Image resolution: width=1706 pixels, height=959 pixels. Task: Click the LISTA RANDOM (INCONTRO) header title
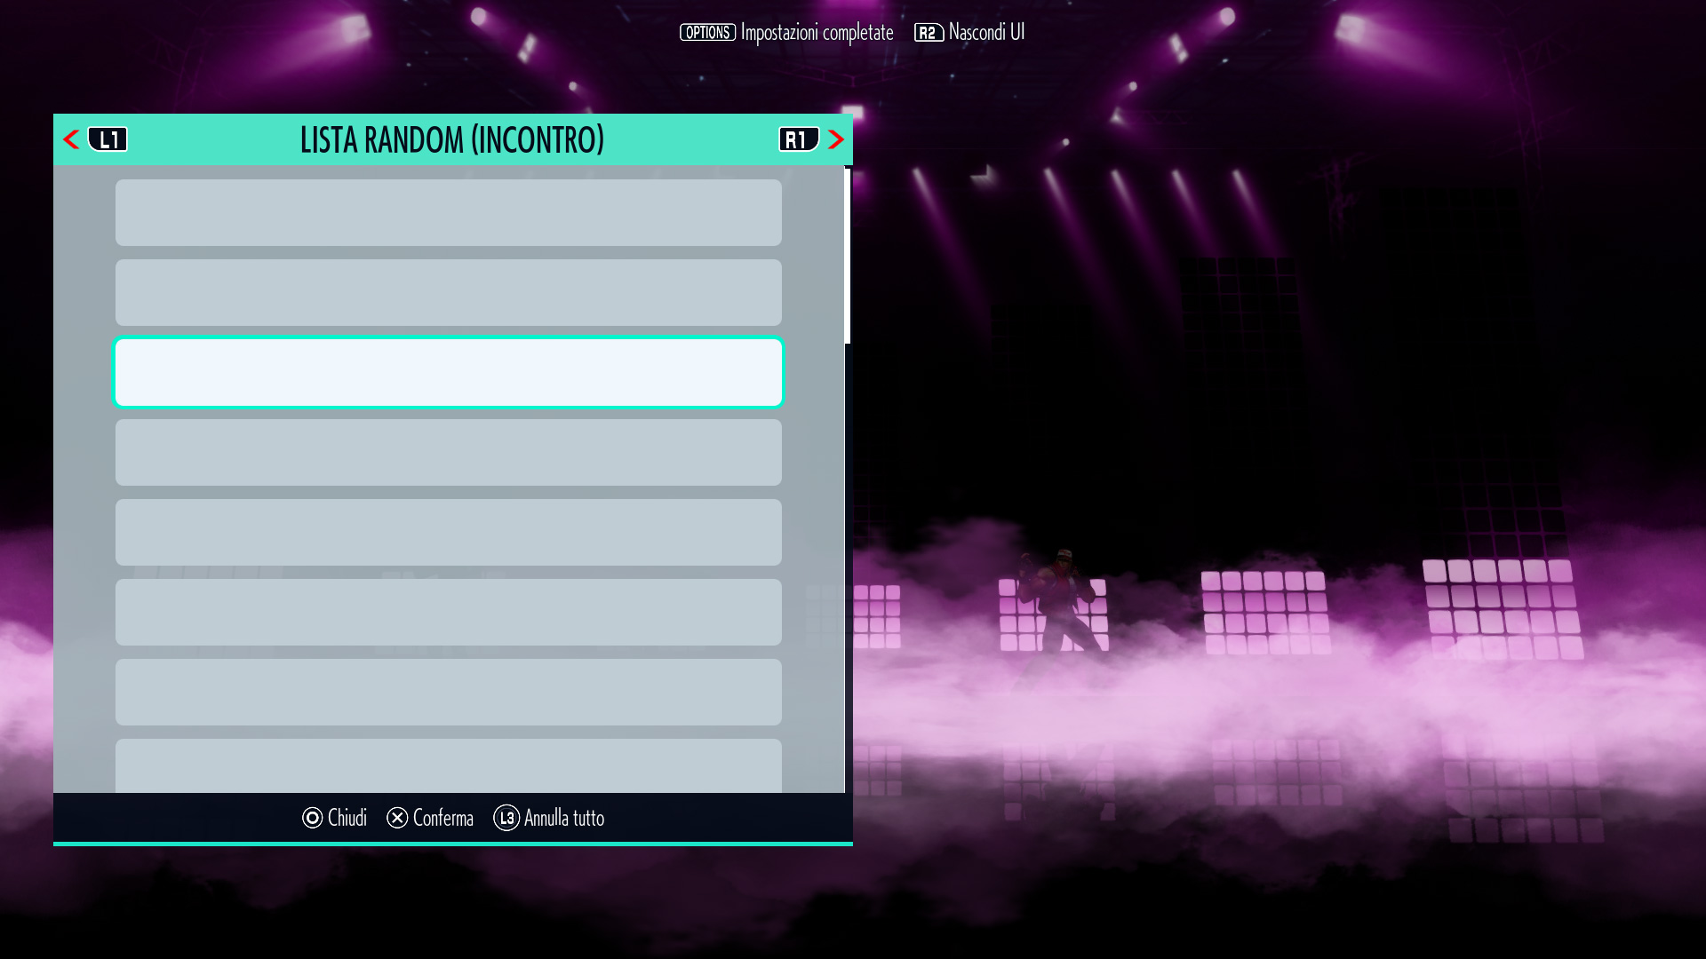pos(452,139)
